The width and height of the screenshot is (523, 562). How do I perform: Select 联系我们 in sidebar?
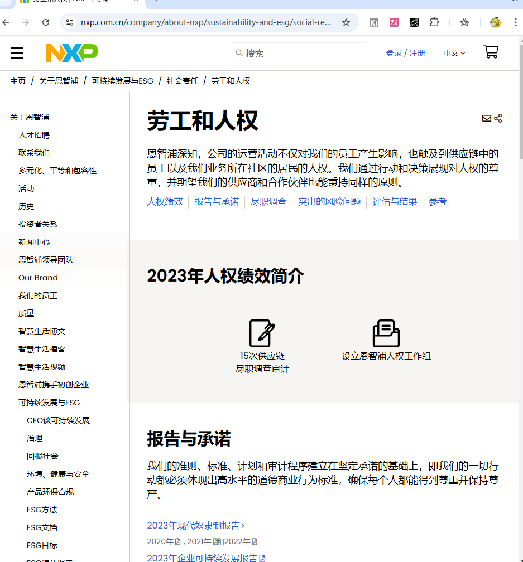pos(34,153)
